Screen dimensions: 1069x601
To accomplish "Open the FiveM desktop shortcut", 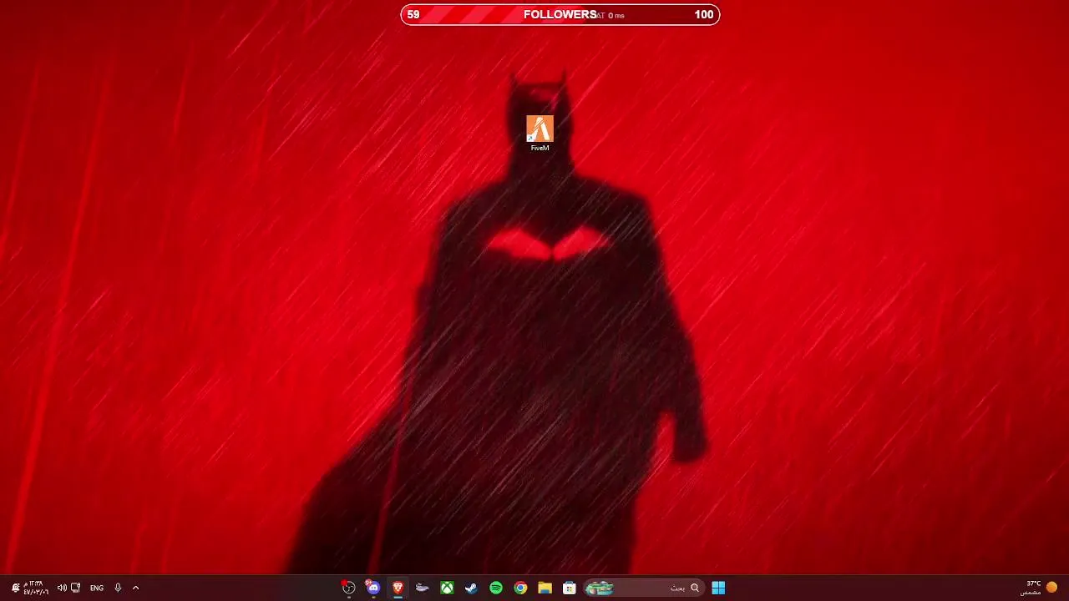I will coord(540,134).
